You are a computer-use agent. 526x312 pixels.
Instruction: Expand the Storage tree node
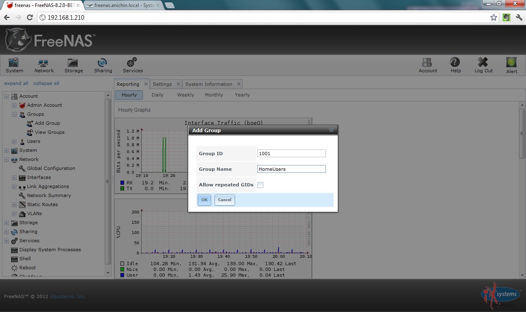point(6,223)
